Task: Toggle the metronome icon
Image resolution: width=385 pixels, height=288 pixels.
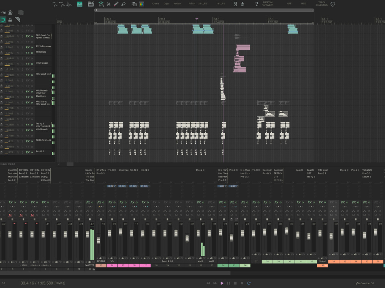Action: (x=10, y=13)
